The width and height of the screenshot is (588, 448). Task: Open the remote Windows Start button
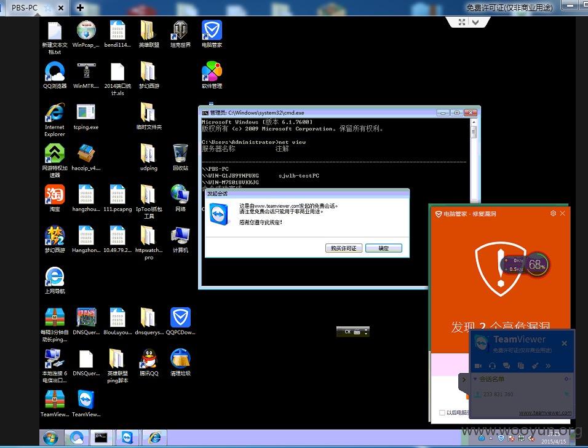pyautogui.click(x=50, y=438)
